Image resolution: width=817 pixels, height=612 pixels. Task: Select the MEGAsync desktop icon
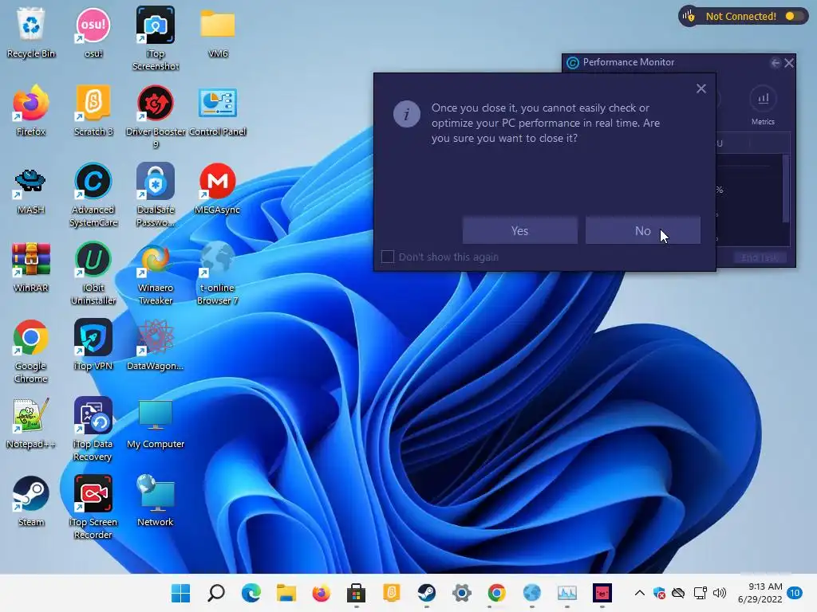pyautogui.click(x=218, y=189)
